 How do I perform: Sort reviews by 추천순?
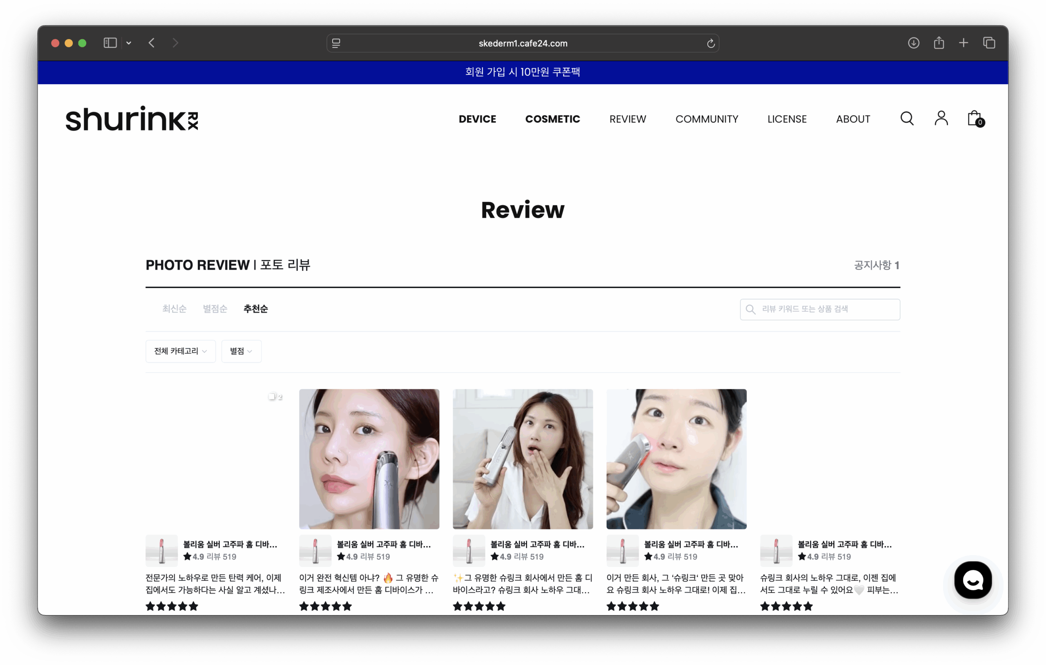coord(256,309)
